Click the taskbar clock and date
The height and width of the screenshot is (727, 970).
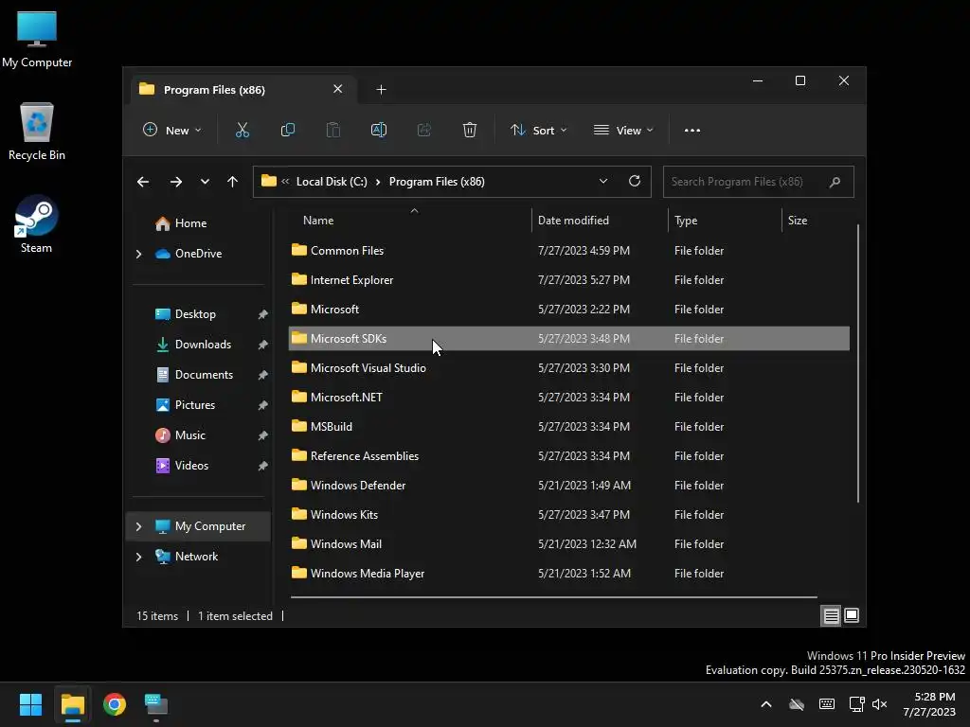pos(929,704)
